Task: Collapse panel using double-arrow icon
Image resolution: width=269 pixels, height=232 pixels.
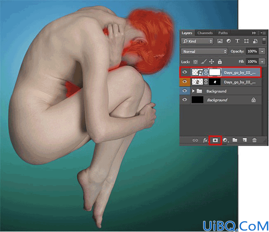Action: coord(254,33)
